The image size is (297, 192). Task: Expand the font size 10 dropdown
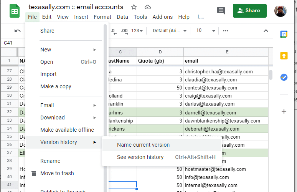(x=204, y=31)
